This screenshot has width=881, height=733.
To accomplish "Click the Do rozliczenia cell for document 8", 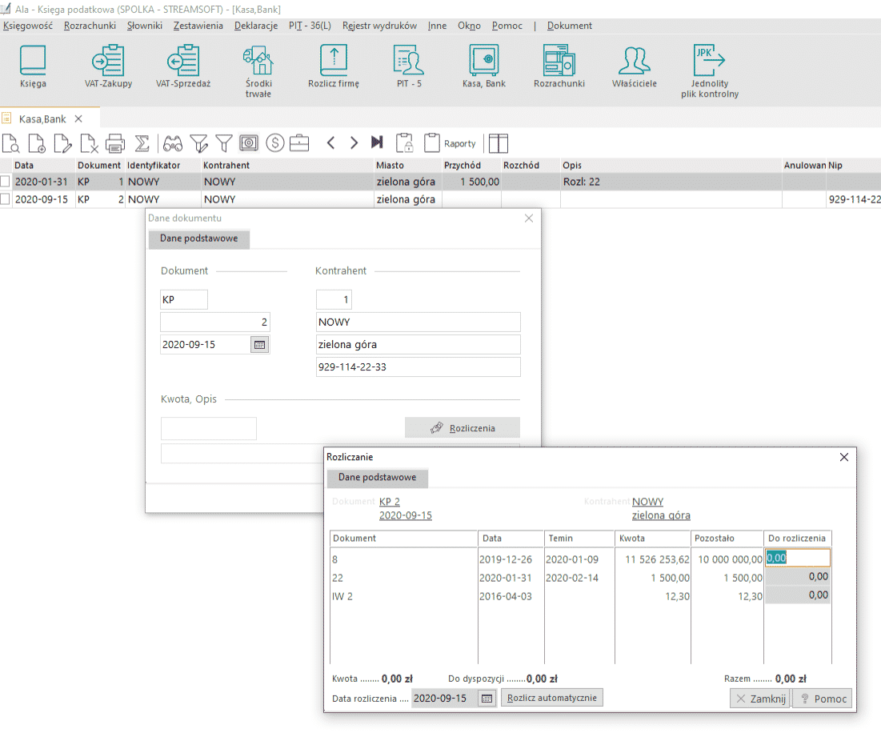I will coord(797,558).
